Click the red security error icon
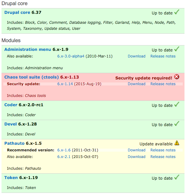This screenshot has height=195, width=186. point(177,77)
